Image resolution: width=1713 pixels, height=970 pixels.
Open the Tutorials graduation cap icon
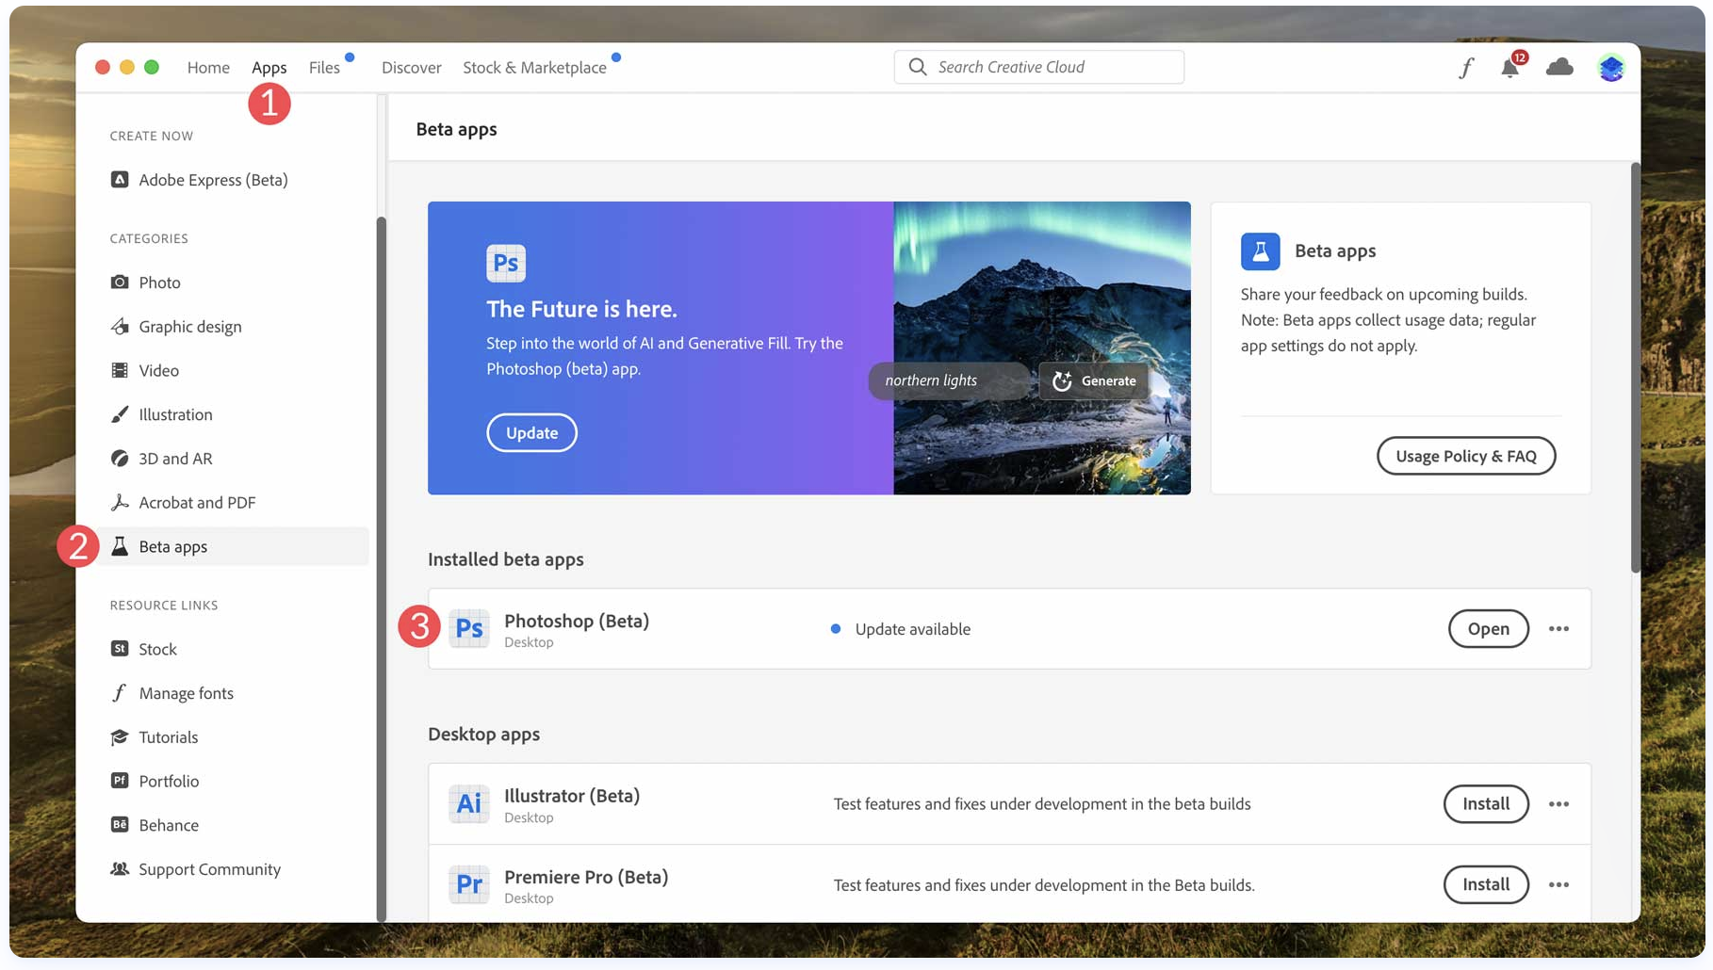point(120,736)
